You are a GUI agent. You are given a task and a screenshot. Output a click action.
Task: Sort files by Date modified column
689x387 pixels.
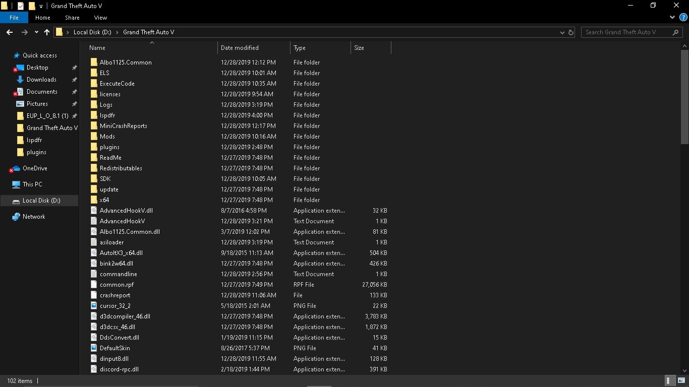click(240, 48)
